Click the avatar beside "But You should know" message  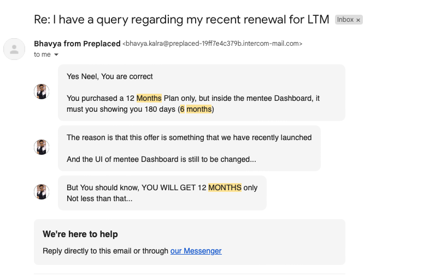click(42, 192)
